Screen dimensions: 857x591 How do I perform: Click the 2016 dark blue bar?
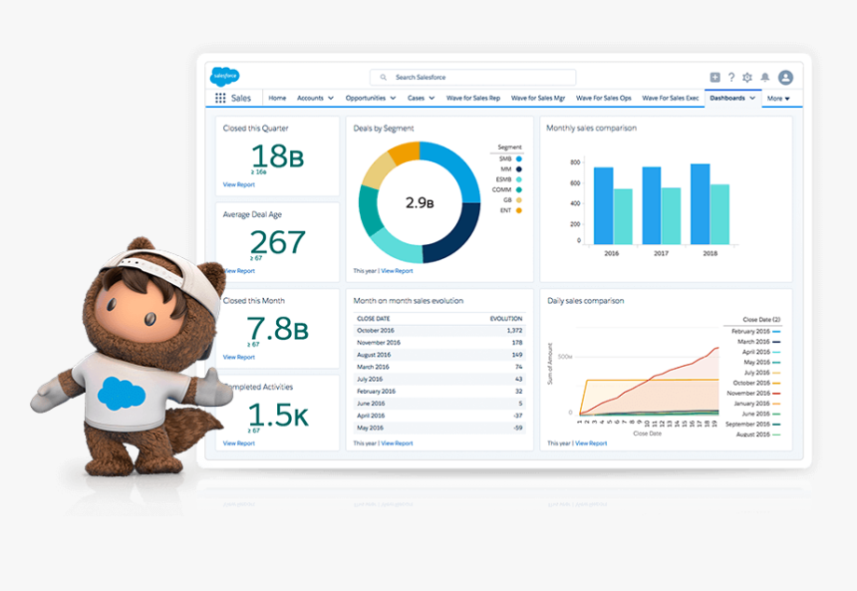[603, 205]
